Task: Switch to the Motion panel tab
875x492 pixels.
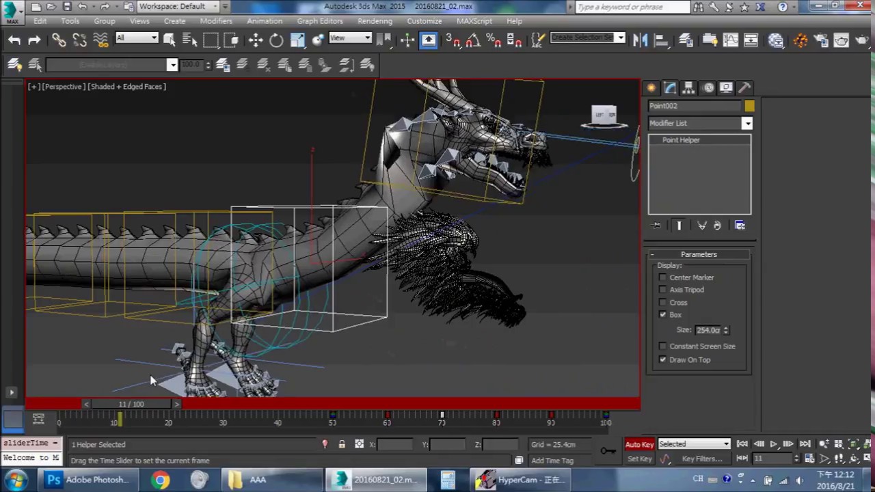Action: pyautogui.click(x=708, y=87)
